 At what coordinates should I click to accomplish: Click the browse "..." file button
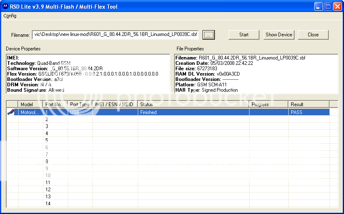pos(209,35)
